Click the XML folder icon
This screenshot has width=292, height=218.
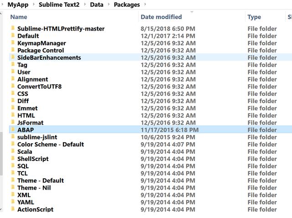tap(13, 195)
